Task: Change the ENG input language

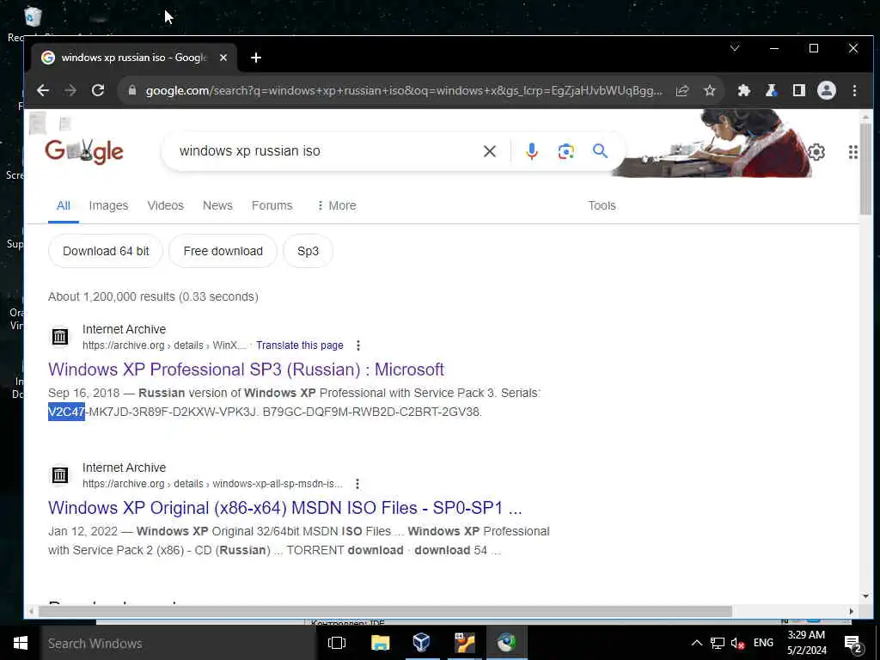Action: coord(763,643)
